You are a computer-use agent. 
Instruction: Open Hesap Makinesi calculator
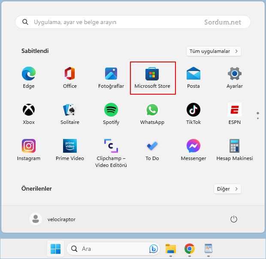pos(235,150)
